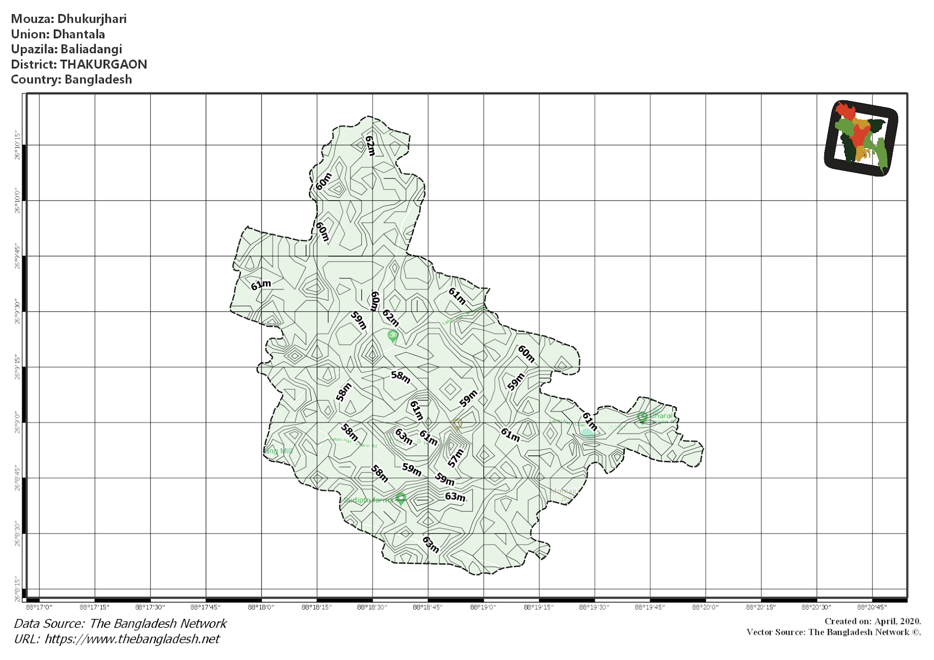Toggle the 63m contour label near Sudipto farms
Image resolution: width=934 pixels, height=660 pixels.
coord(455,497)
